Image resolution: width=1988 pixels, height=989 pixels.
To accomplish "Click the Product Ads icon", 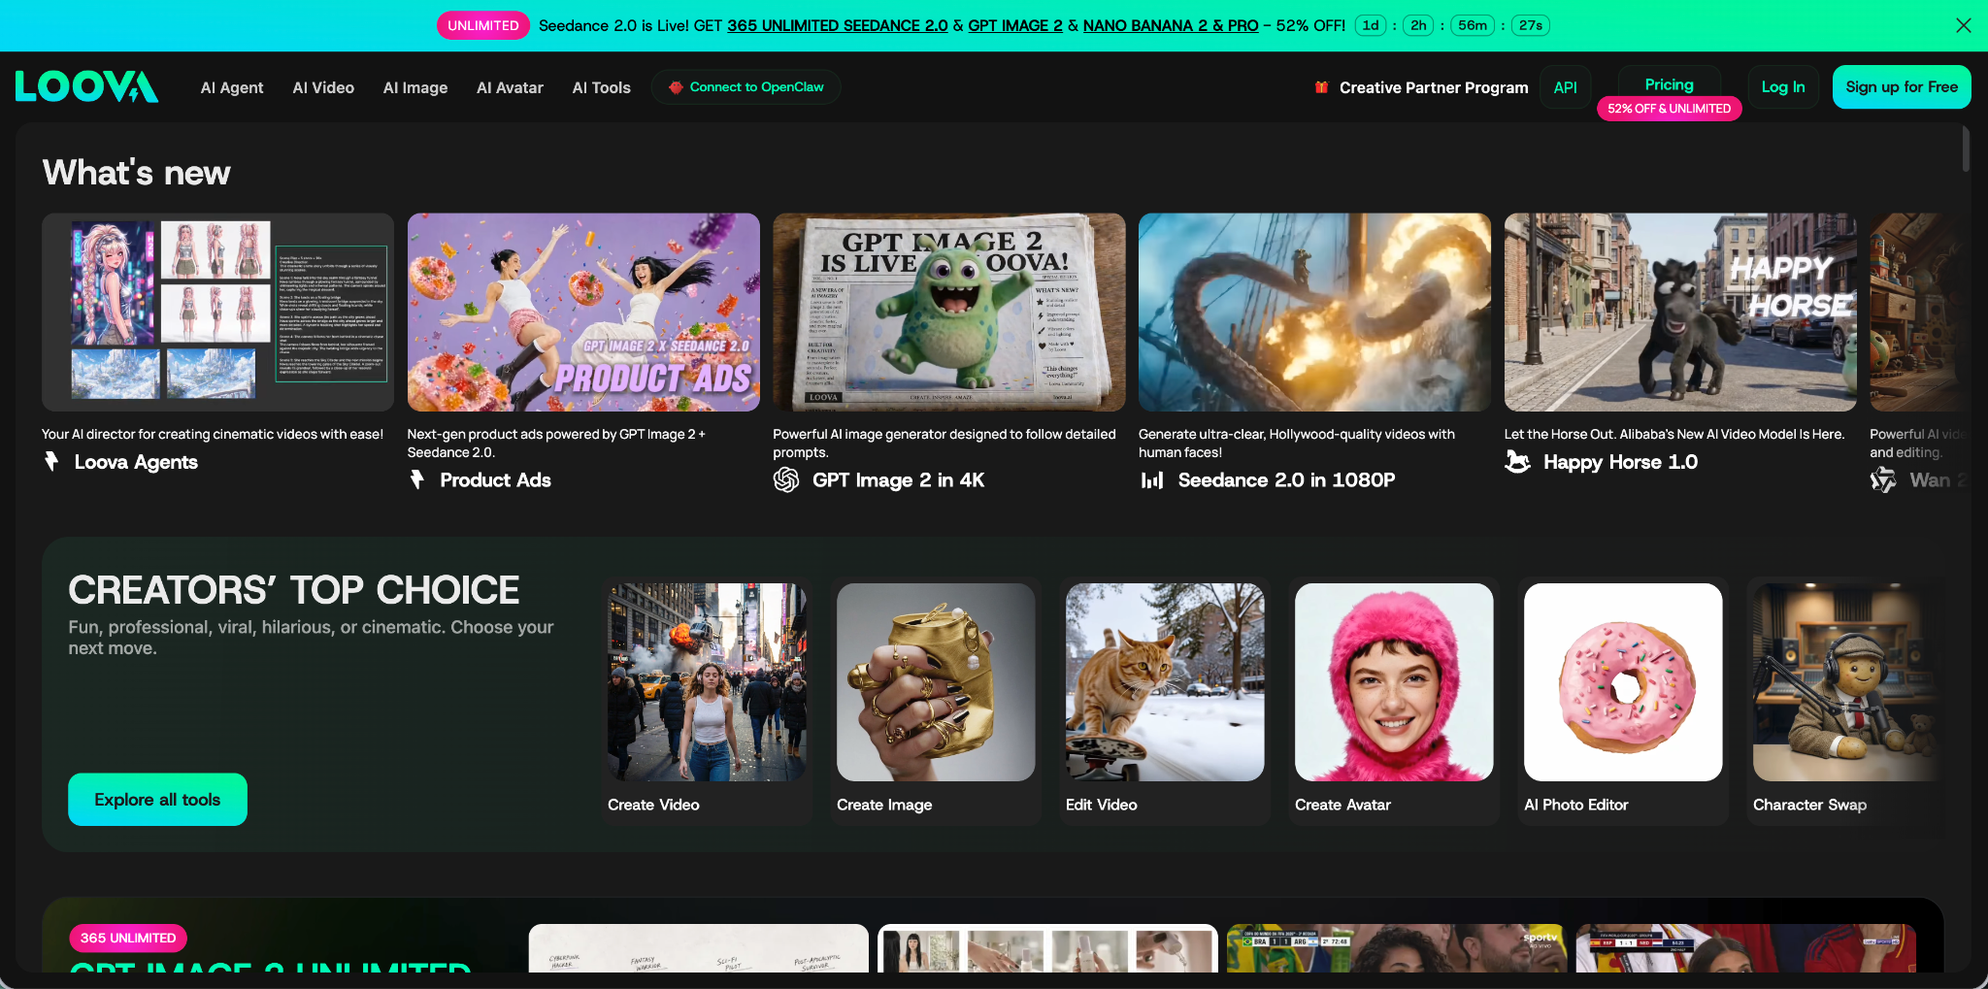I will tap(417, 479).
